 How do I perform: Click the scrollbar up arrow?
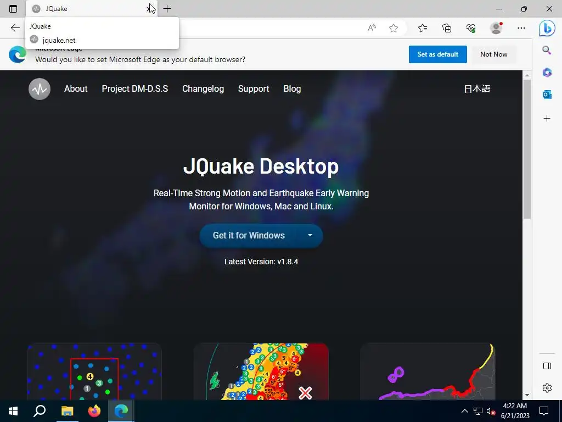(x=527, y=75)
